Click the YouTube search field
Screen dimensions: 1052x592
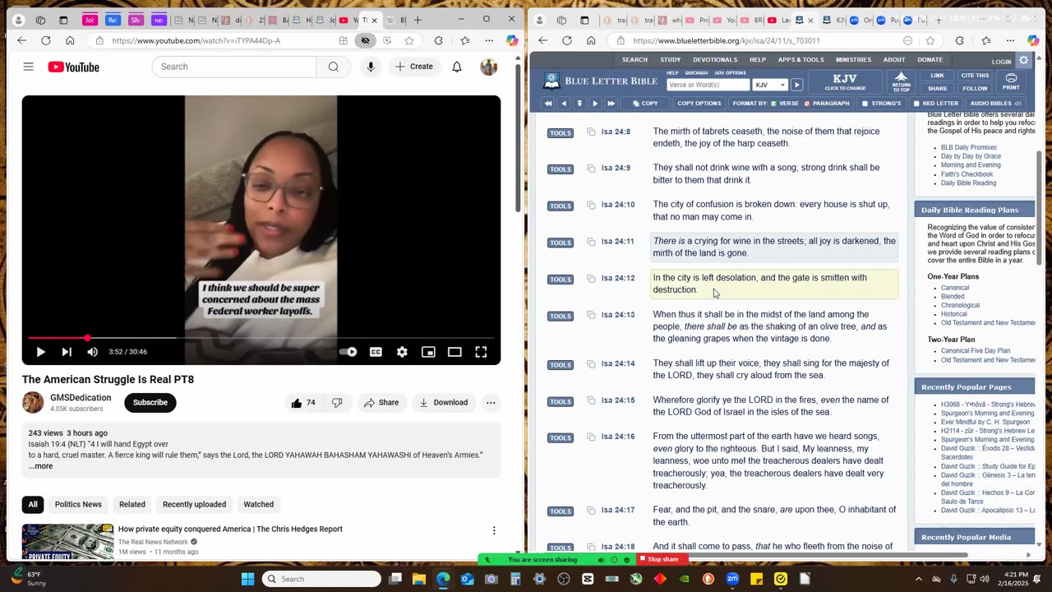pos(234,67)
